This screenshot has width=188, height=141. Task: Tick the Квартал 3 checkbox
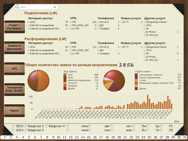tap(26, 130)
